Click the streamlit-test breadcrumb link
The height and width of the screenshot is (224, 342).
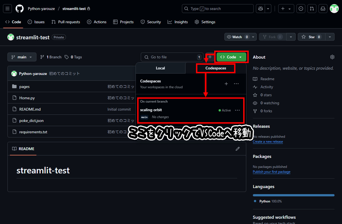[74, 9]
